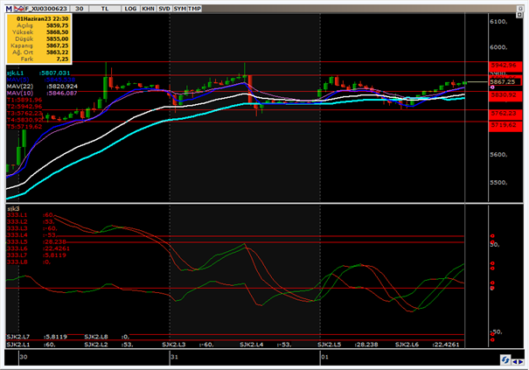Click the TMP toolbar button
Image resolution: width=529 pixels, height=370 pixels.
195,9
